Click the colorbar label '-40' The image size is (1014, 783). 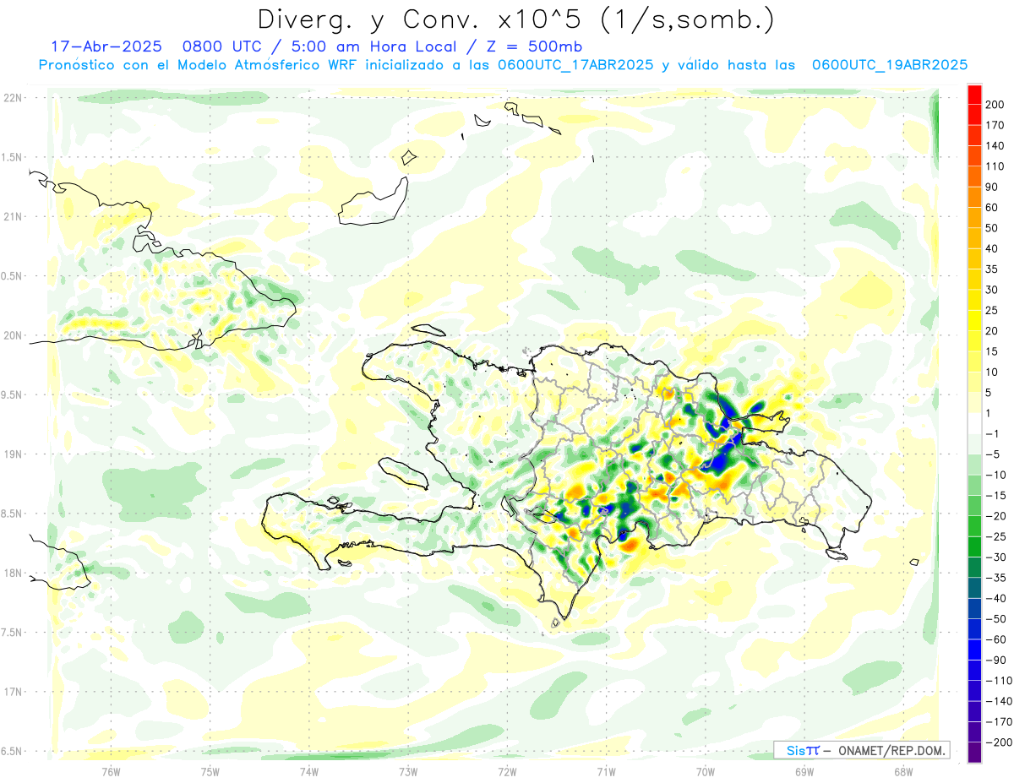(x=998, y=598)
